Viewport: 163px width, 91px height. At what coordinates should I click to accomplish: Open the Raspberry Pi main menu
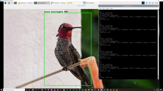5,3
